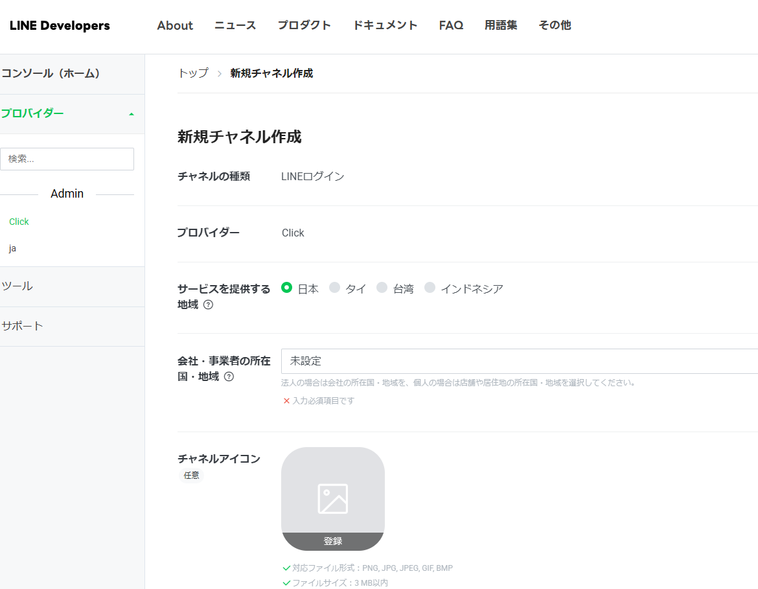758x589 pixels.
Task: Open コンソール（ホーム） in sidebar
Action: [52, 74]
